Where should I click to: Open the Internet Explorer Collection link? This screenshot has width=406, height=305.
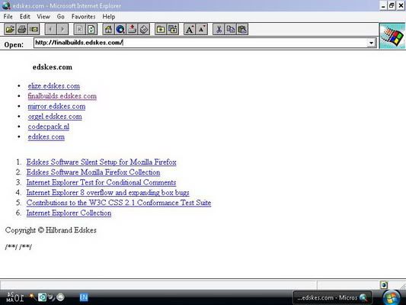[69, 213]
